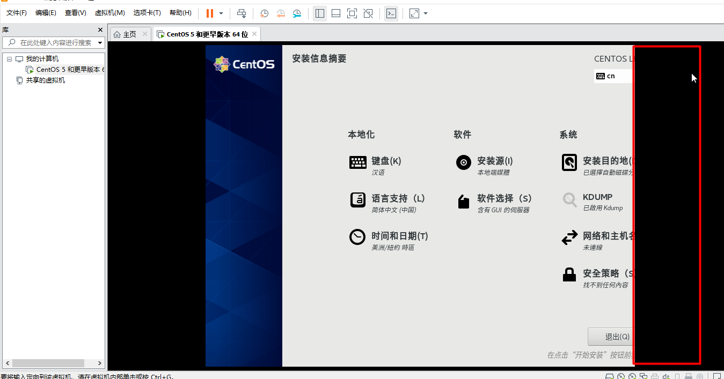Select 共享的虚拟机 in the library

point(46,80)
